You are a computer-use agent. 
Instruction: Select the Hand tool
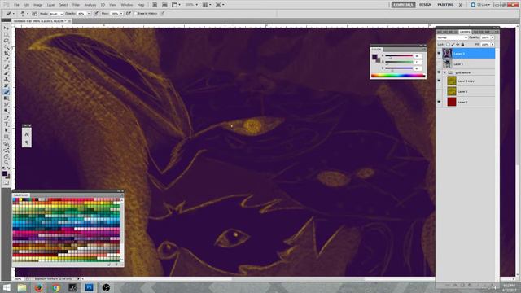[6, 156]
